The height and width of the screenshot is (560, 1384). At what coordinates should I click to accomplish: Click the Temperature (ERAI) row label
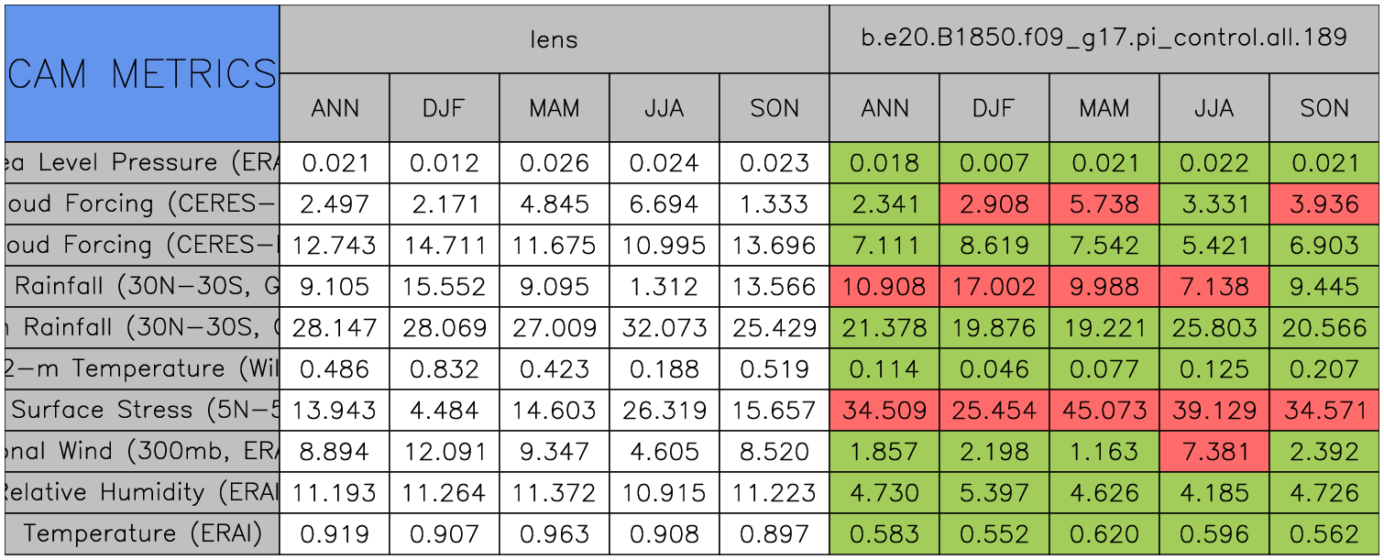click(x=142, y=533)
